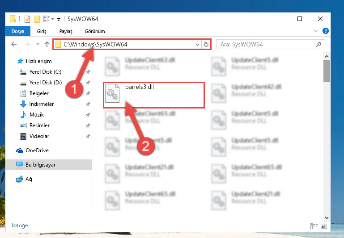The width and height of the screenshot is (344, 238).
Task: Click the scrollbar up arrow
Action: click(327, 56)
